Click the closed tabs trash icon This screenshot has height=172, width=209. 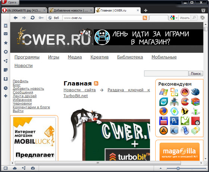pos(203,10)
